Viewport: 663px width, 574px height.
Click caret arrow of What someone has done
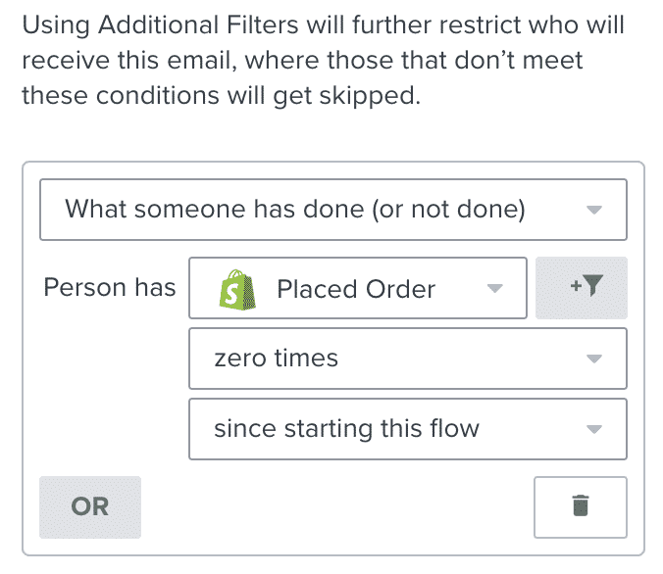(x=594, y=210)
